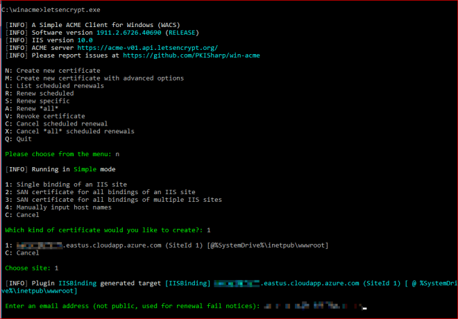Select the 'A: Renew *all*' option
458x319 pixels.
pos(33,109)
